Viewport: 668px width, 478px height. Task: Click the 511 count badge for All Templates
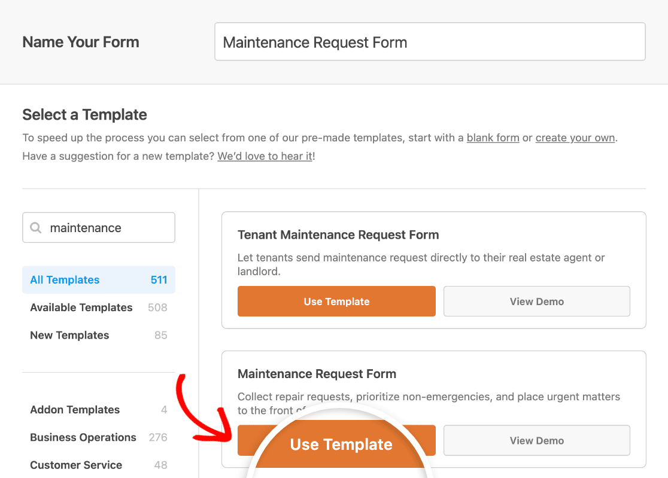click(x=159, y=279)
